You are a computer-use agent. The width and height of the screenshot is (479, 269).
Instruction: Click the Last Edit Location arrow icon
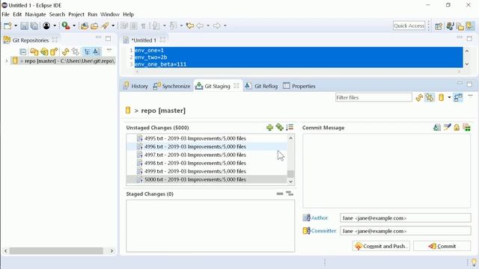pyautogui.click(x=190, y=26)
